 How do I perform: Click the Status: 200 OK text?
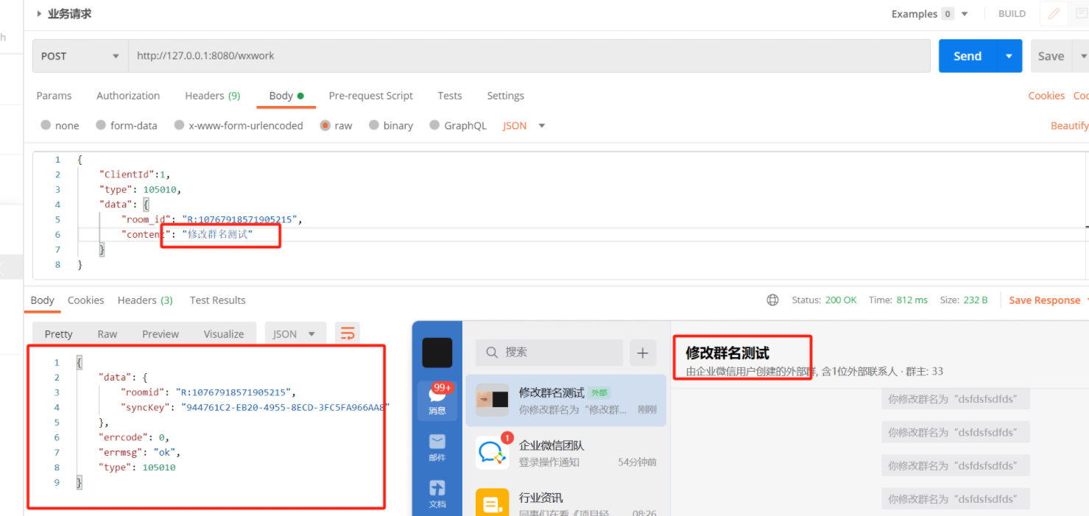click(824, 300)
